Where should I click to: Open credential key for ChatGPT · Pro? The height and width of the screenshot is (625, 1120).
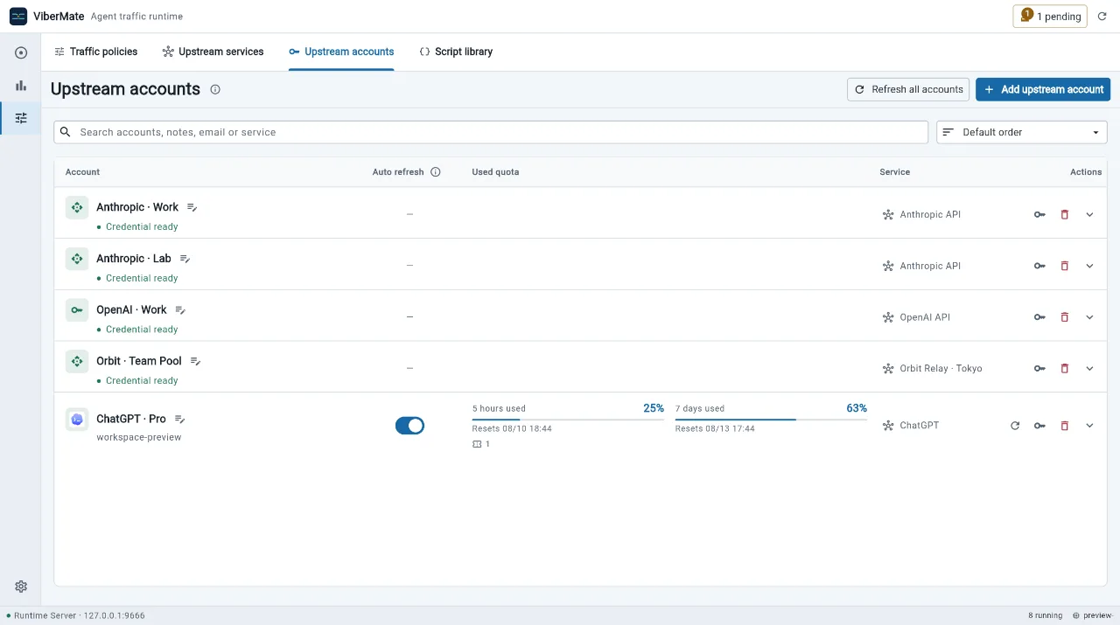click(x=1039, y=426)
